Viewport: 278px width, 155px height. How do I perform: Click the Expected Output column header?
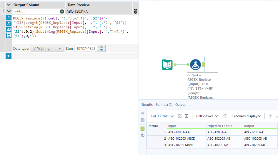[x=224, y=126]
